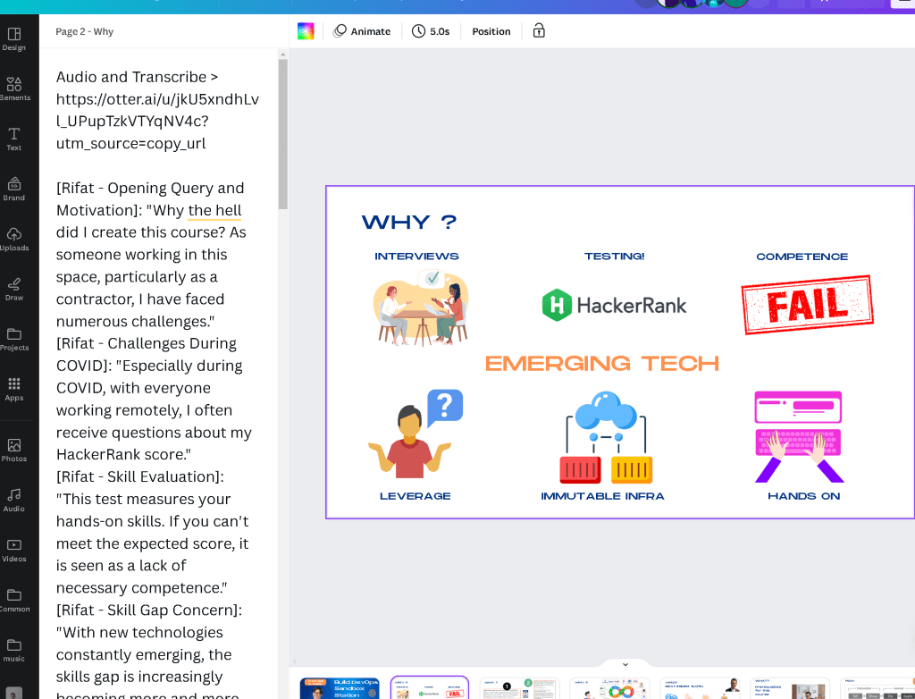Select the 'INTERVIEWS' label on slide
The width and height of the screenshot is (915, 699).
pyautogui.click(x=416, y=256)
